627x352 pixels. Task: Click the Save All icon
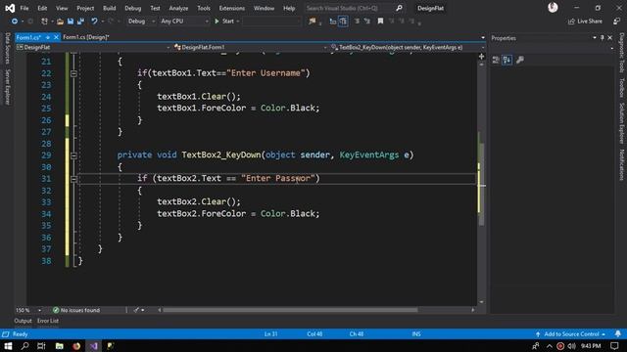click(80, 22)
